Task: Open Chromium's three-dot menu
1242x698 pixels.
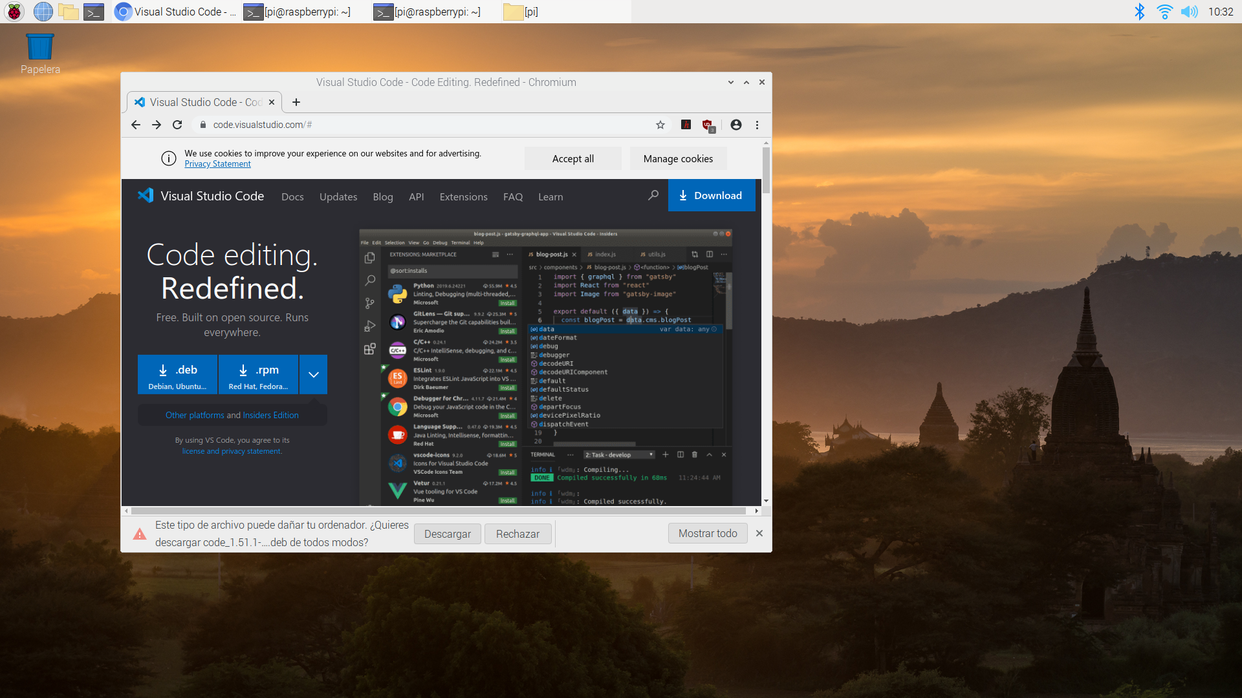Action: (757, 125)
